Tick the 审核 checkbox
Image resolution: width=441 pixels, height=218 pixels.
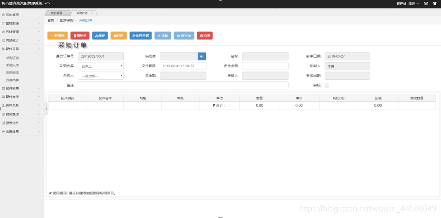(327, 85)
